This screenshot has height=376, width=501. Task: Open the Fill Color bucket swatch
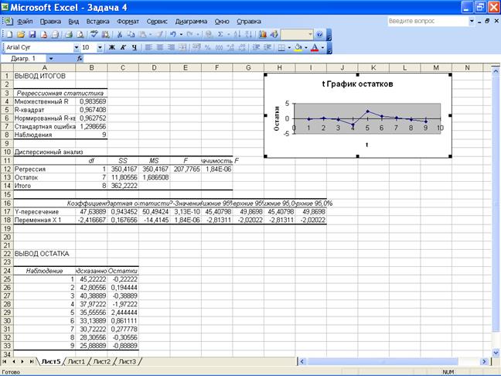pyautogui.click(x=298, y=47)
